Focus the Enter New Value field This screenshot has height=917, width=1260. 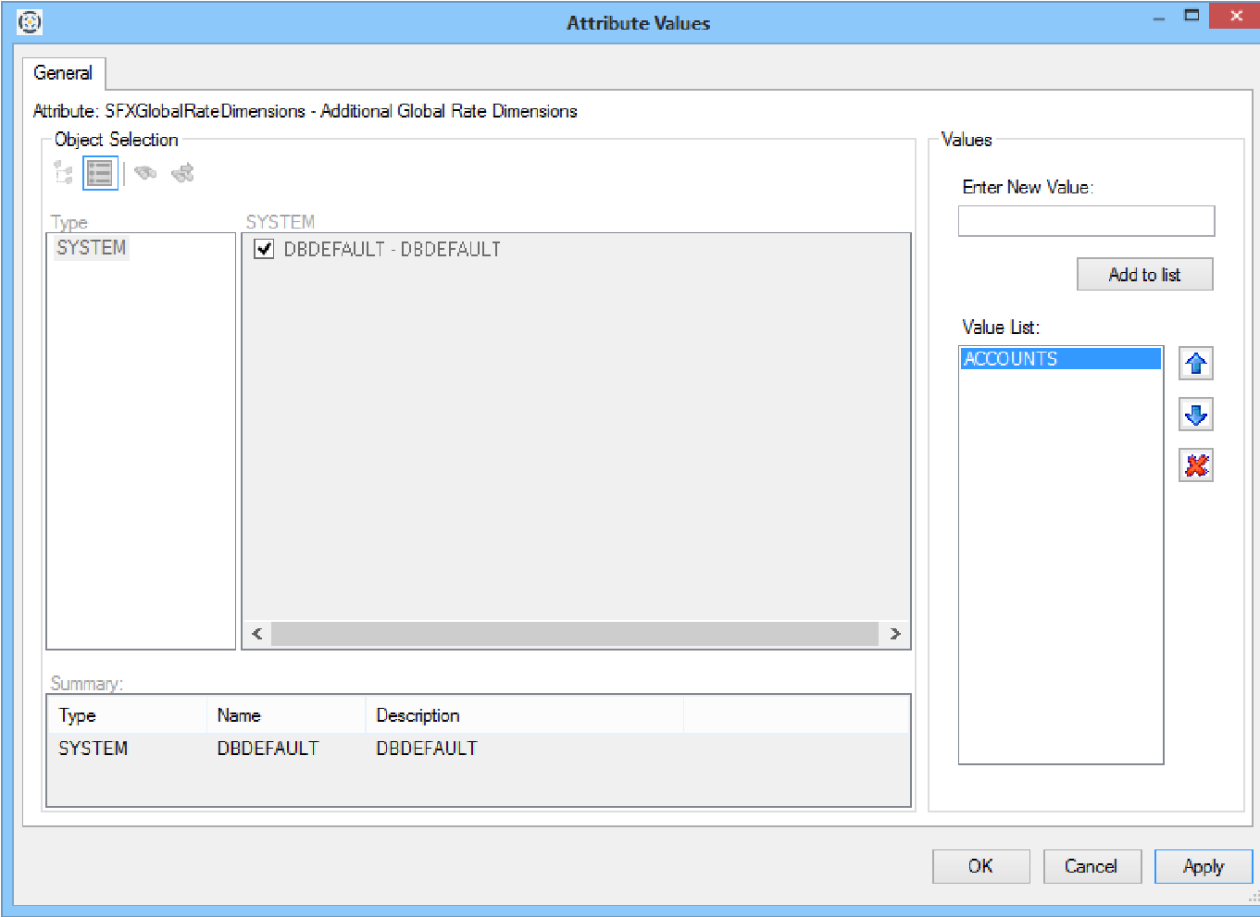click(1086, 221)
